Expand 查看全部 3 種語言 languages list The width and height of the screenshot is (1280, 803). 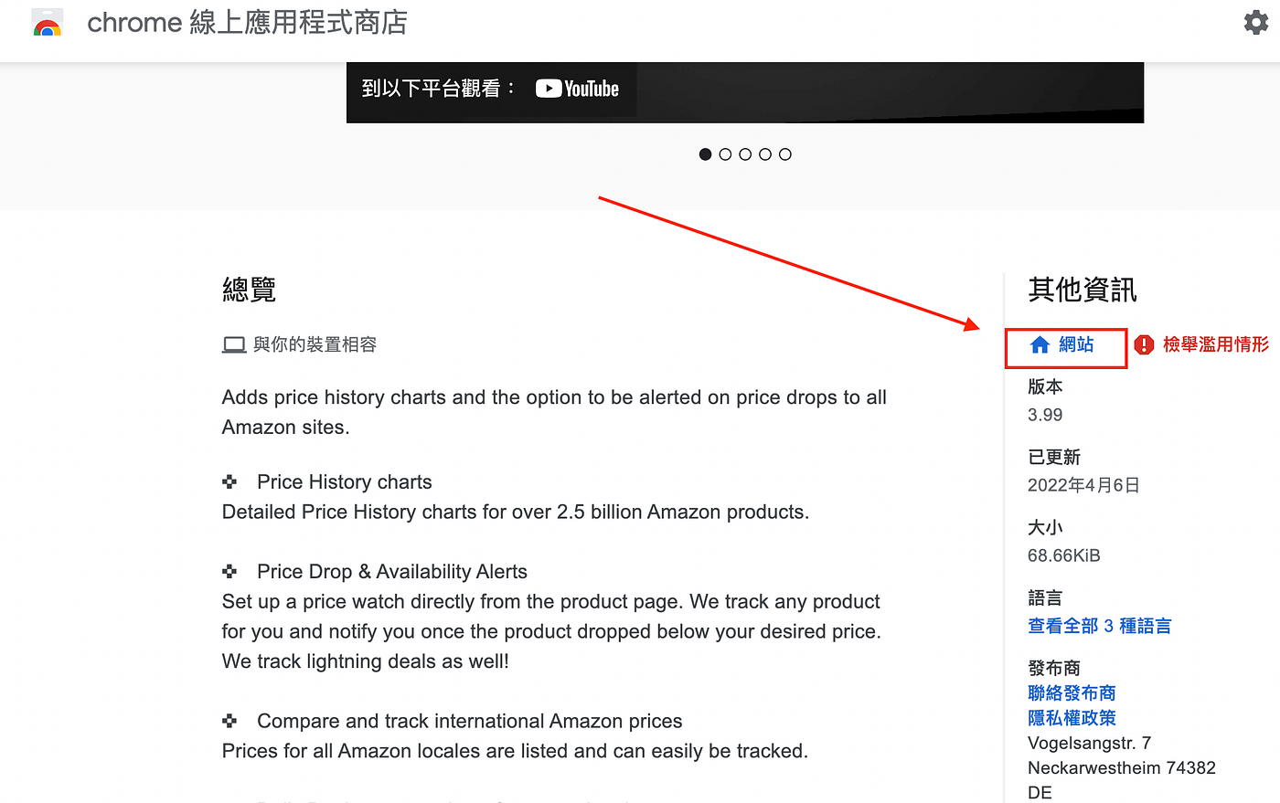click(1100, 626)
